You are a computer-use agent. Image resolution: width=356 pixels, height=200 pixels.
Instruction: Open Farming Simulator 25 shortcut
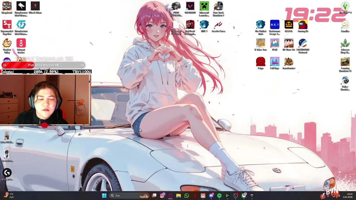[345, 62]
